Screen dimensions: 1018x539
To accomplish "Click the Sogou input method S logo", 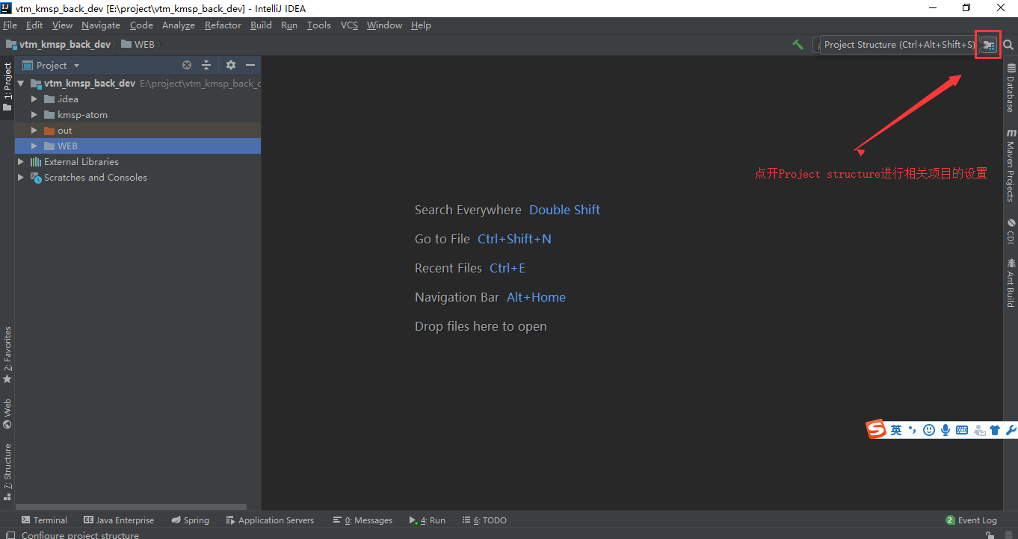I will click(876, 429).
